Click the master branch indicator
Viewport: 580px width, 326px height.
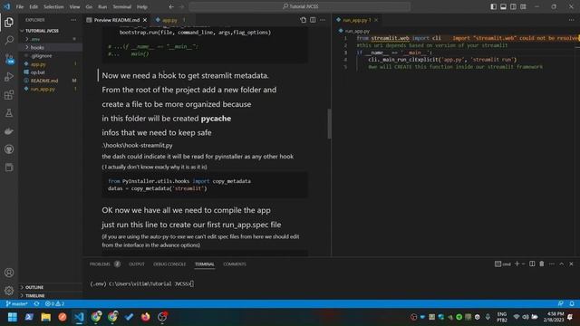pos(17,304)
